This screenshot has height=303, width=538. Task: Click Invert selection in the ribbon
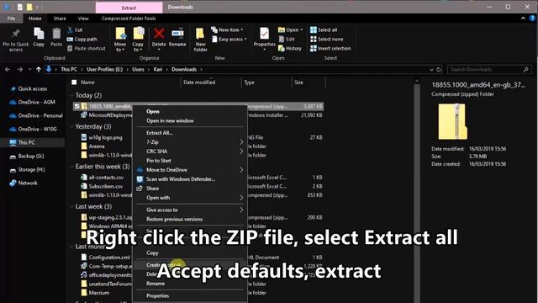coord(330,49)
